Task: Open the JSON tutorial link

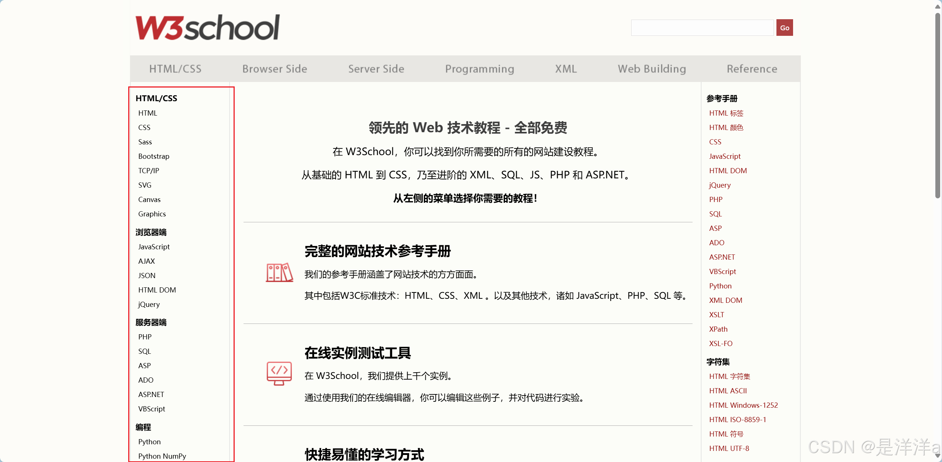Action: pos(147,276)
